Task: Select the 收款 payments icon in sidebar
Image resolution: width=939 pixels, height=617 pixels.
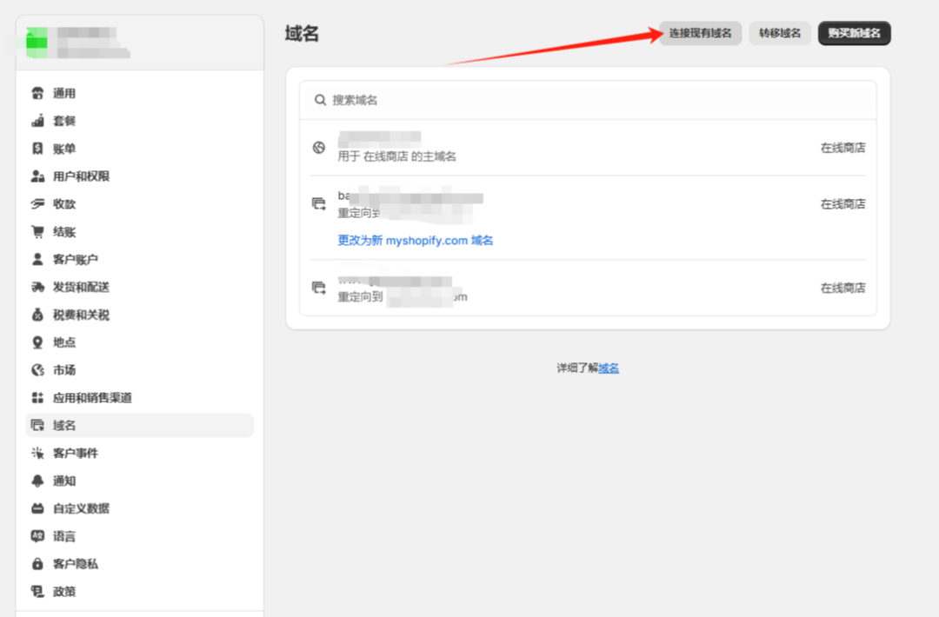Action: [x=37, y=203]
